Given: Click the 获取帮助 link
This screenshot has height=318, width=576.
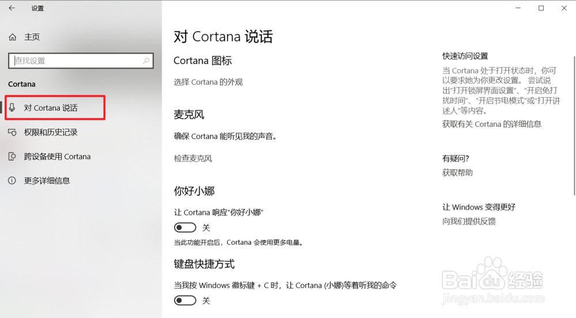Looking at the screenshot, I should [457, 173].
